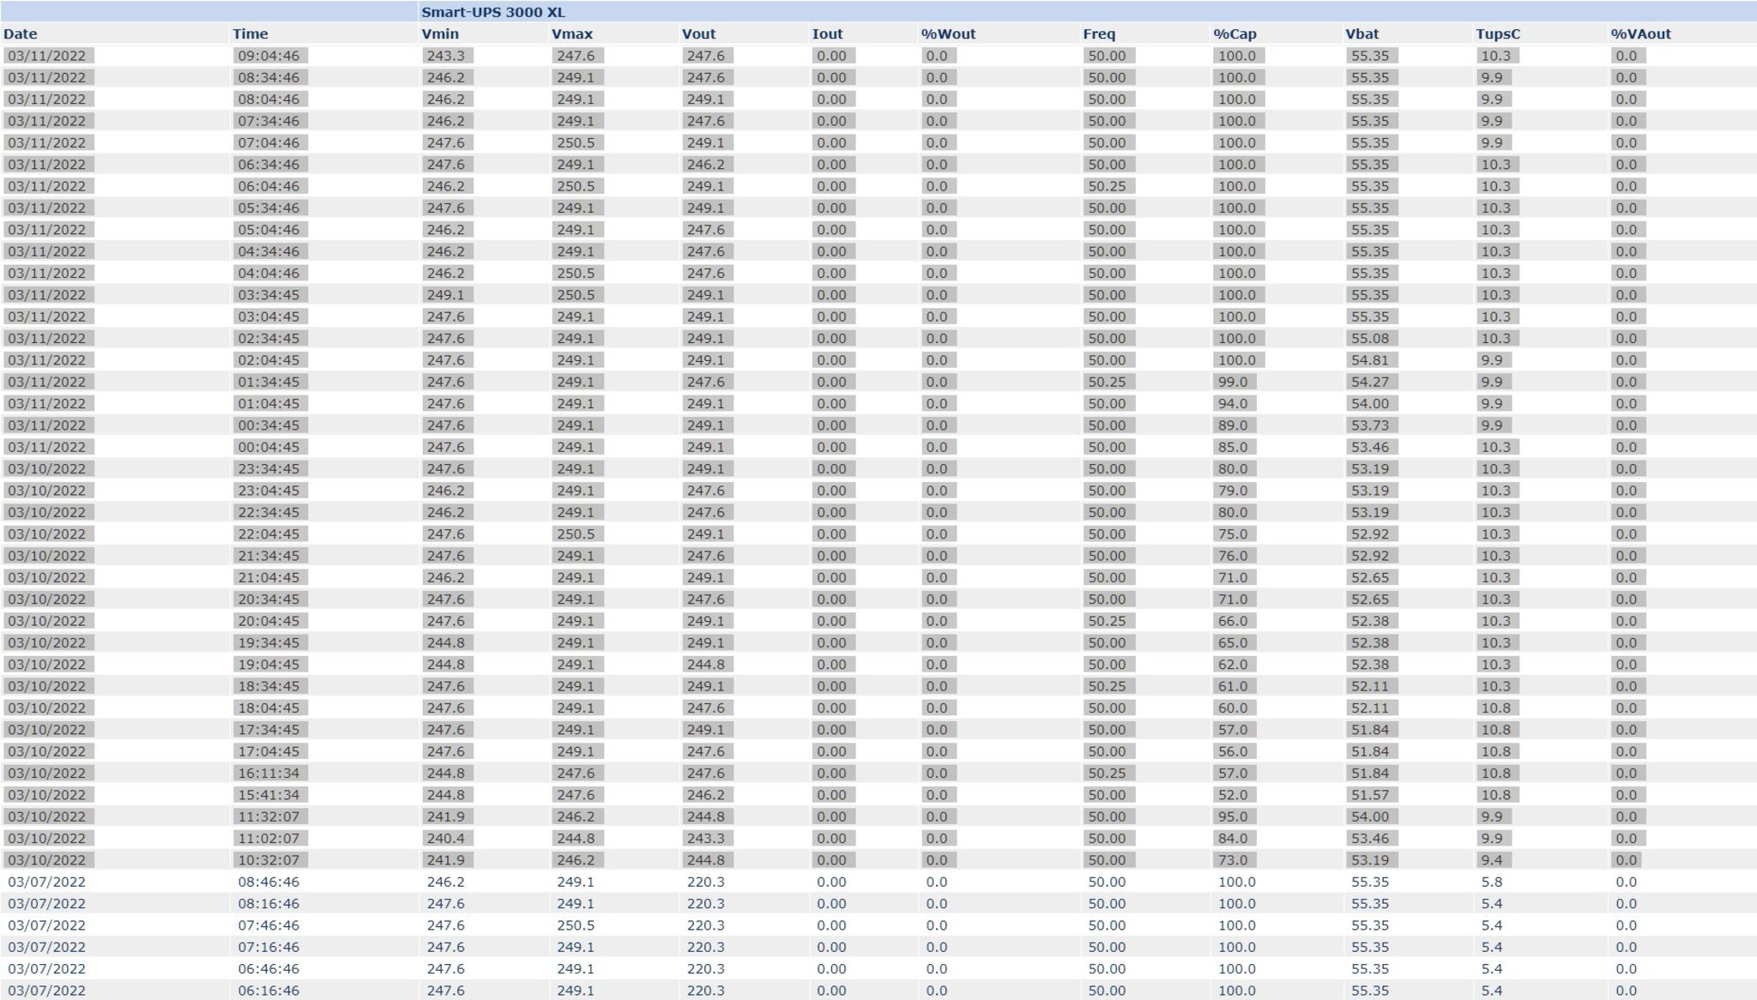
Task: Select Vmin value 240.4
Action: [x=446, y=839]
